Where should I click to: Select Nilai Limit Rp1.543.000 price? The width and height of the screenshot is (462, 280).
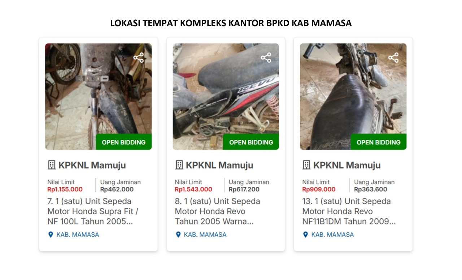(x=193, y=189)
